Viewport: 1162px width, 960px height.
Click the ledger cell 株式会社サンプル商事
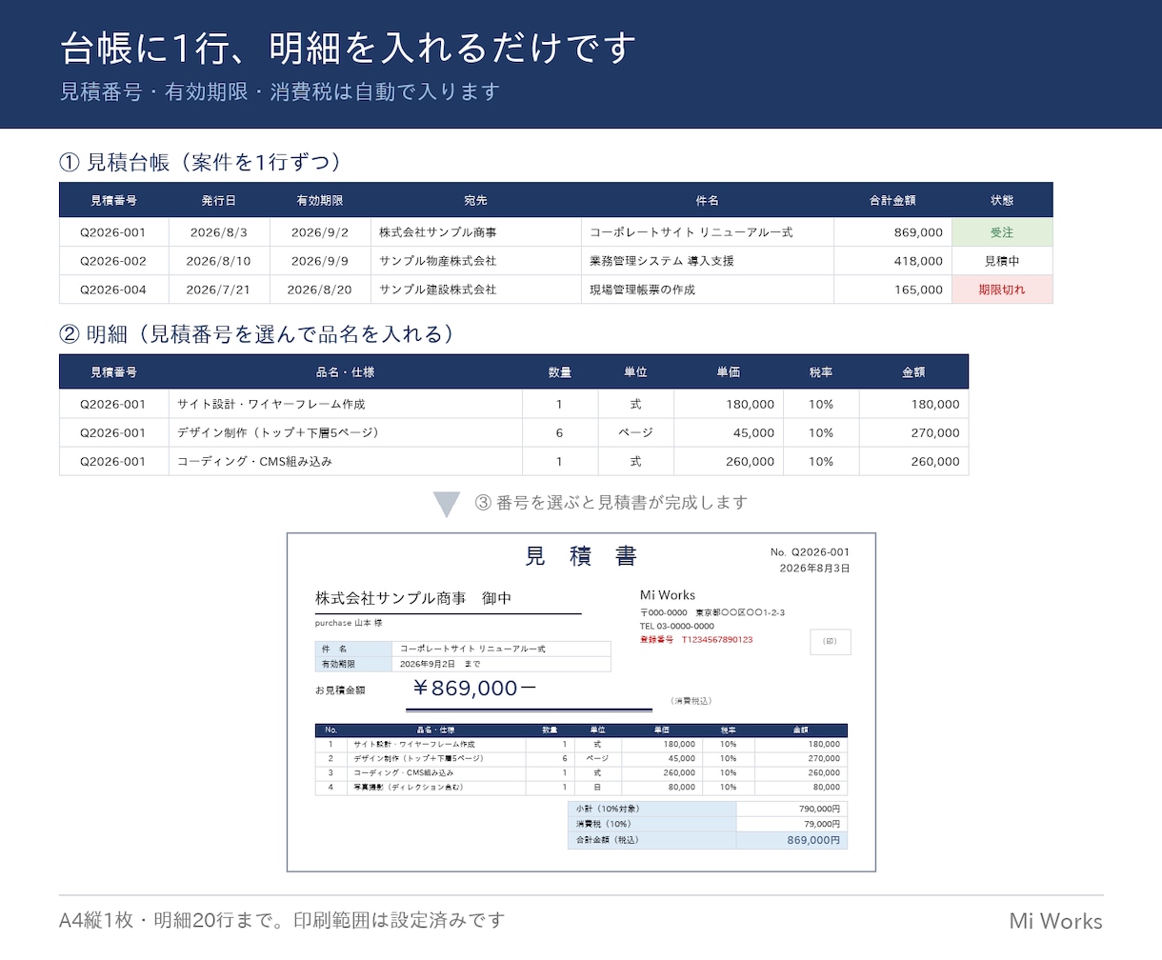click(x=476, y=232)
